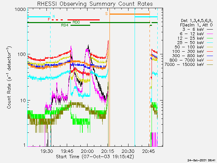
Task: Click the '100' y-axis tick label
Action: click(22, 54)
